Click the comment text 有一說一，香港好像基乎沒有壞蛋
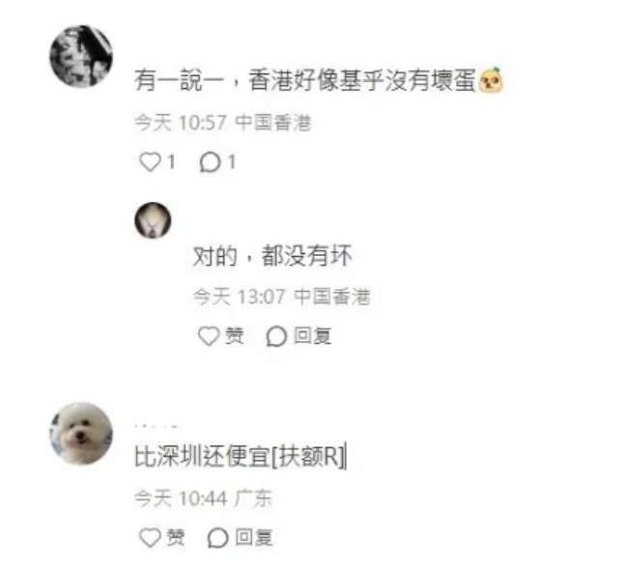Viewport: 622px width, 568px height. pyautogui.click(x=304, y=80)
